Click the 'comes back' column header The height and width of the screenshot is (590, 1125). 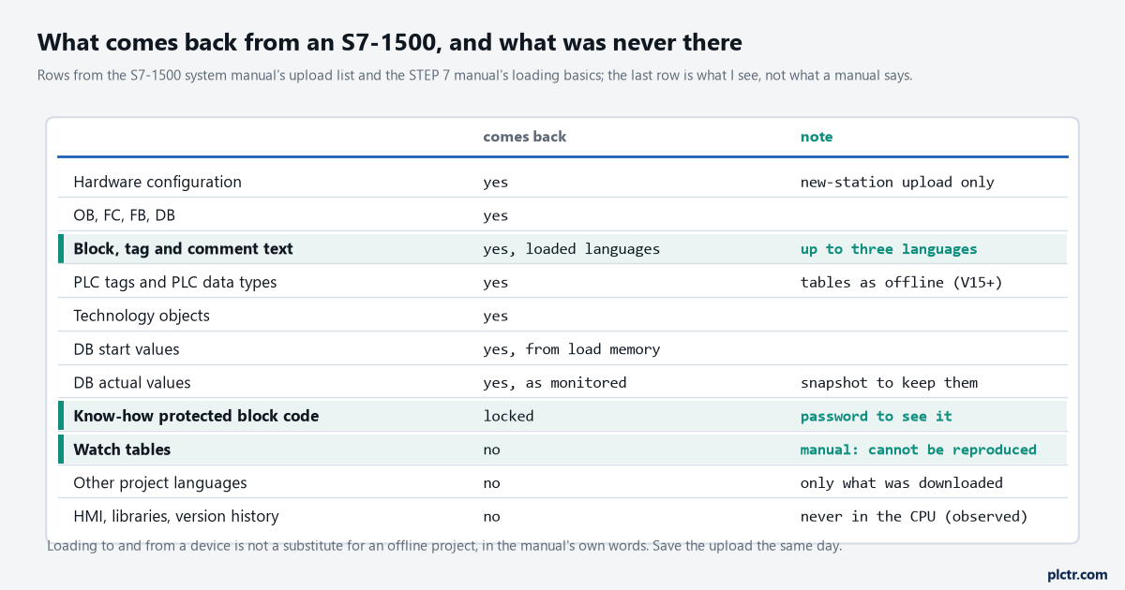tap(524, 137)
